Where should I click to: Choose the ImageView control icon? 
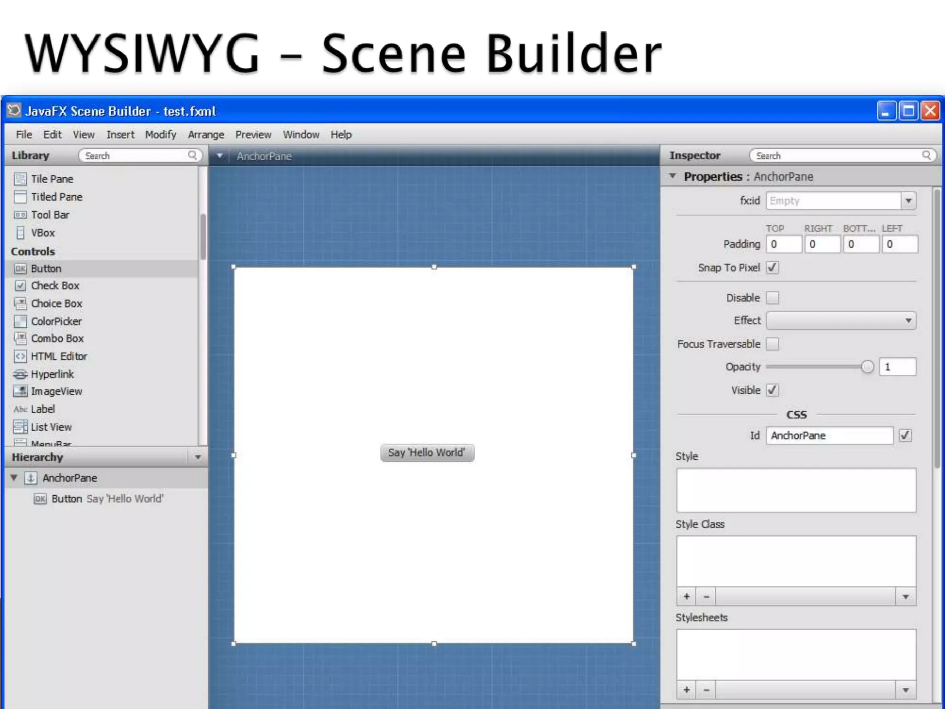[20, 391]
